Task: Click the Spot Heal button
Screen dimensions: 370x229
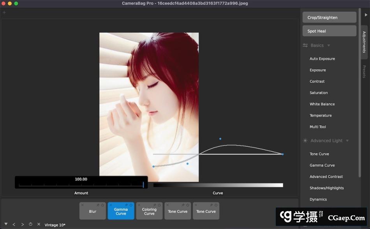Action: click(x=329, y=31)
